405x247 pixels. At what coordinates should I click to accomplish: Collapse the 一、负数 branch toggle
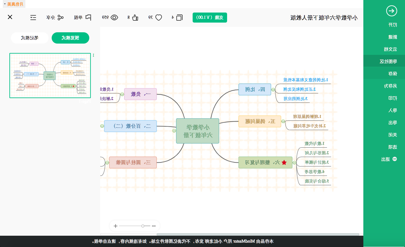pos(122,94)
